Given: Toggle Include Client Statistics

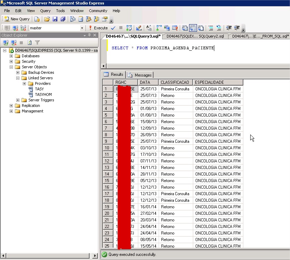Looking at the screenshot, I should 166,28.
